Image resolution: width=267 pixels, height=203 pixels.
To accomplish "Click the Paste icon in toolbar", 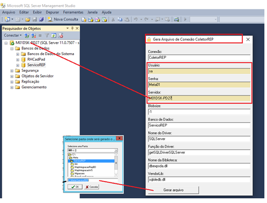I will [127, 19].
